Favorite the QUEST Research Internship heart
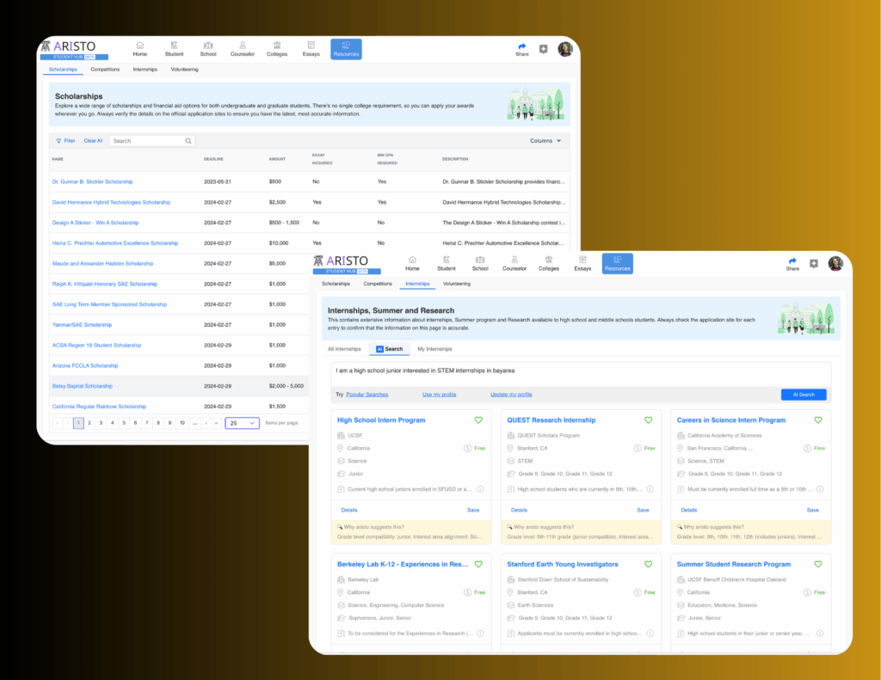Screen dimensions: 881x680 tap(649, 420)
